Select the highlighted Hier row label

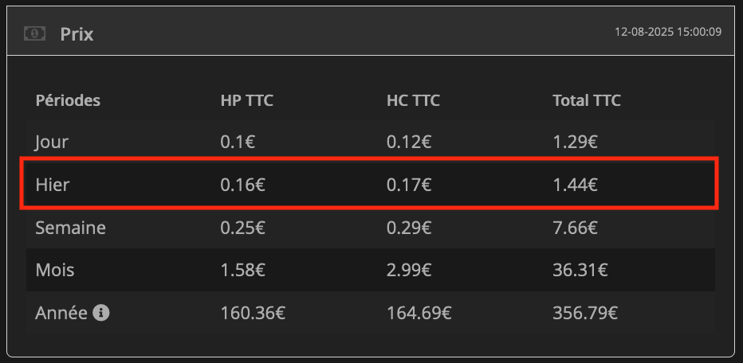click(53, 185)
